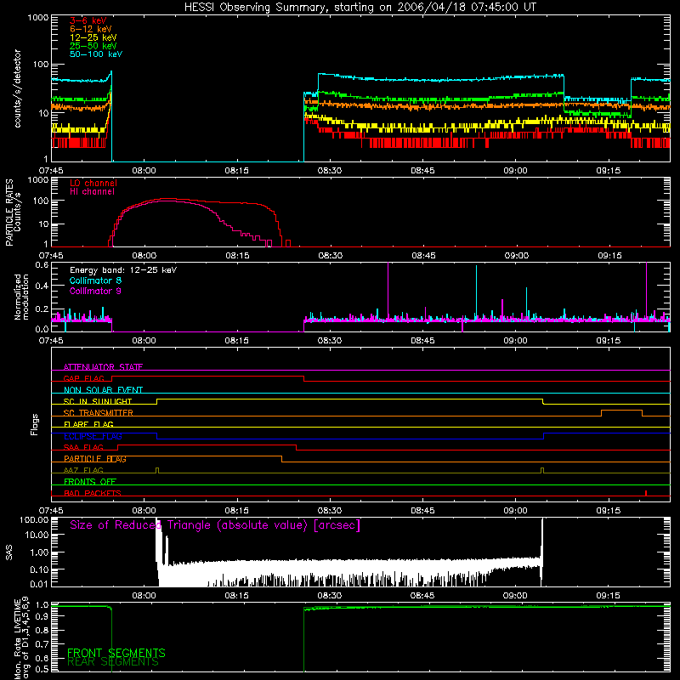Click the FLARE FLAG label
Viewport: 680px width, 680px height.
click(88, 424)
